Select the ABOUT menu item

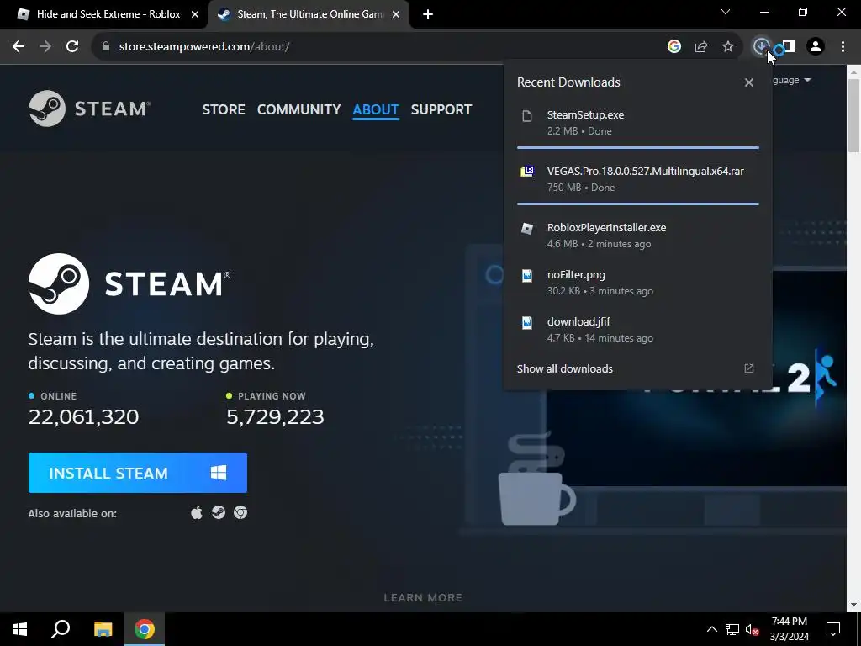pos(376,109)
